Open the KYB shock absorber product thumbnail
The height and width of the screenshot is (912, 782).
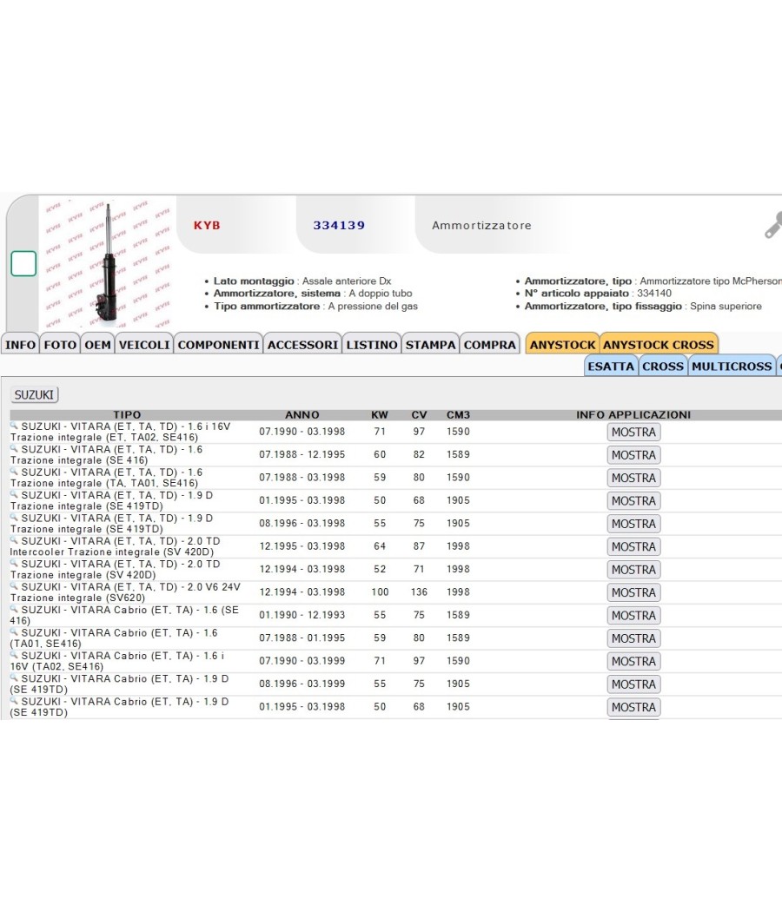pos(108,263)
